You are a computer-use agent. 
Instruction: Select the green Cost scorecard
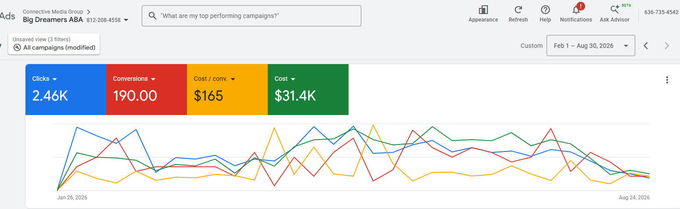308,90
